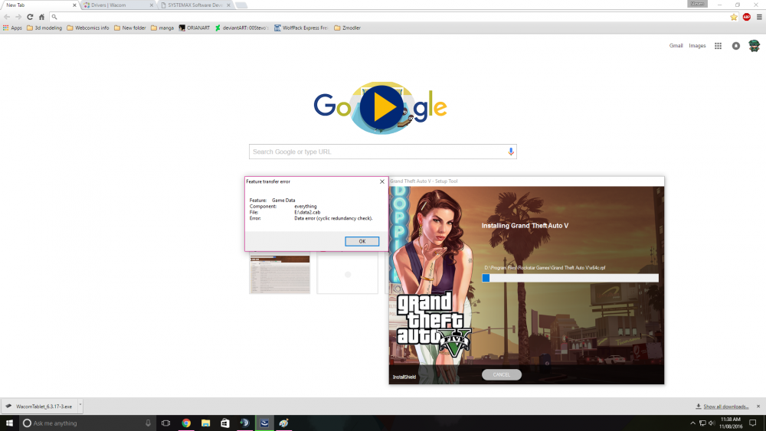This screenshot has height=431, width=766.
Task: Focus the Google search box
Action: tap(382, 152)
